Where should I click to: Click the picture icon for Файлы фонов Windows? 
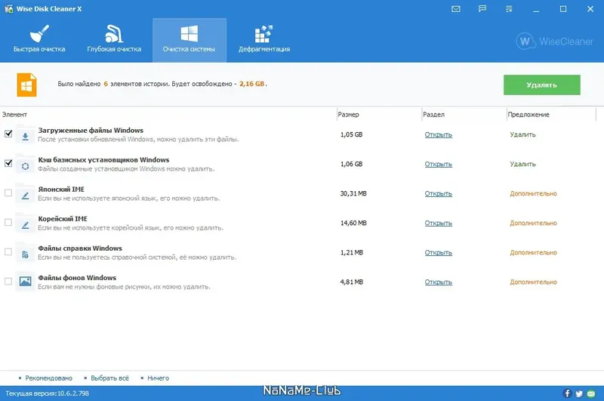25,282
